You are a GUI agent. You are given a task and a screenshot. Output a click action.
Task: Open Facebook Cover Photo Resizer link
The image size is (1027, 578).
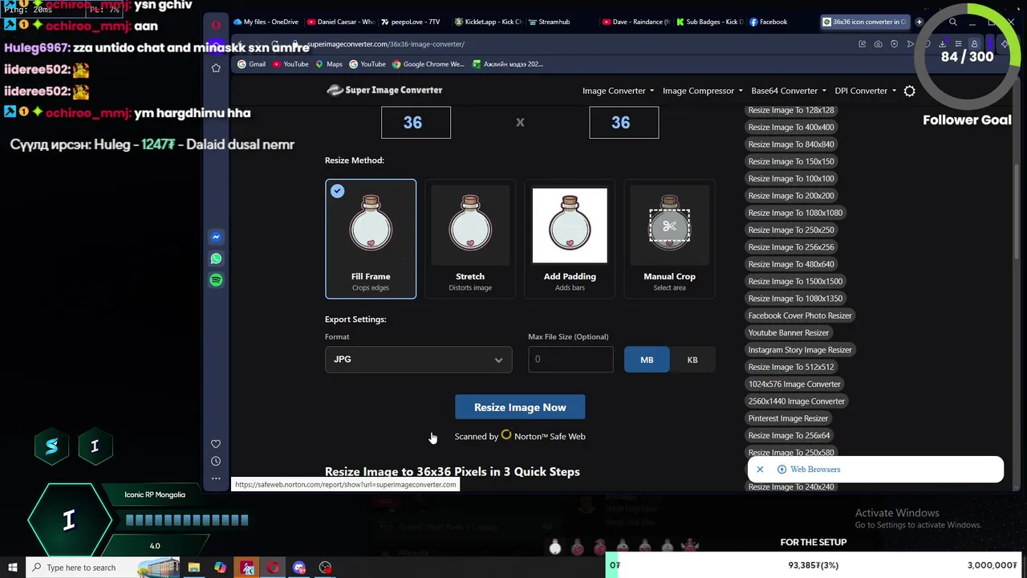[800, 315]
